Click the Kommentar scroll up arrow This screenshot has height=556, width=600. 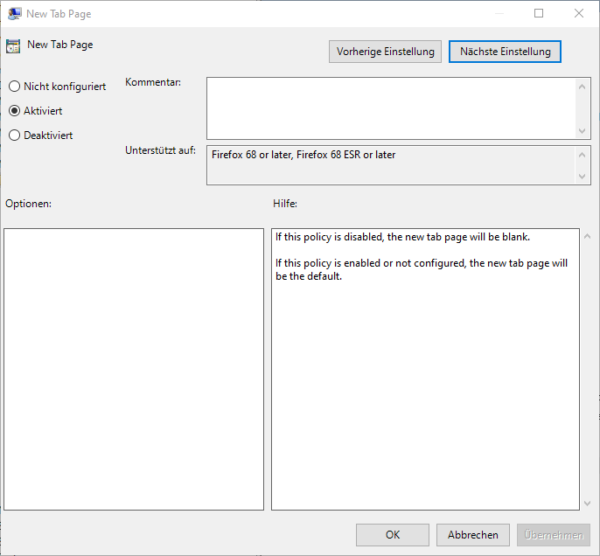[582, 87]
